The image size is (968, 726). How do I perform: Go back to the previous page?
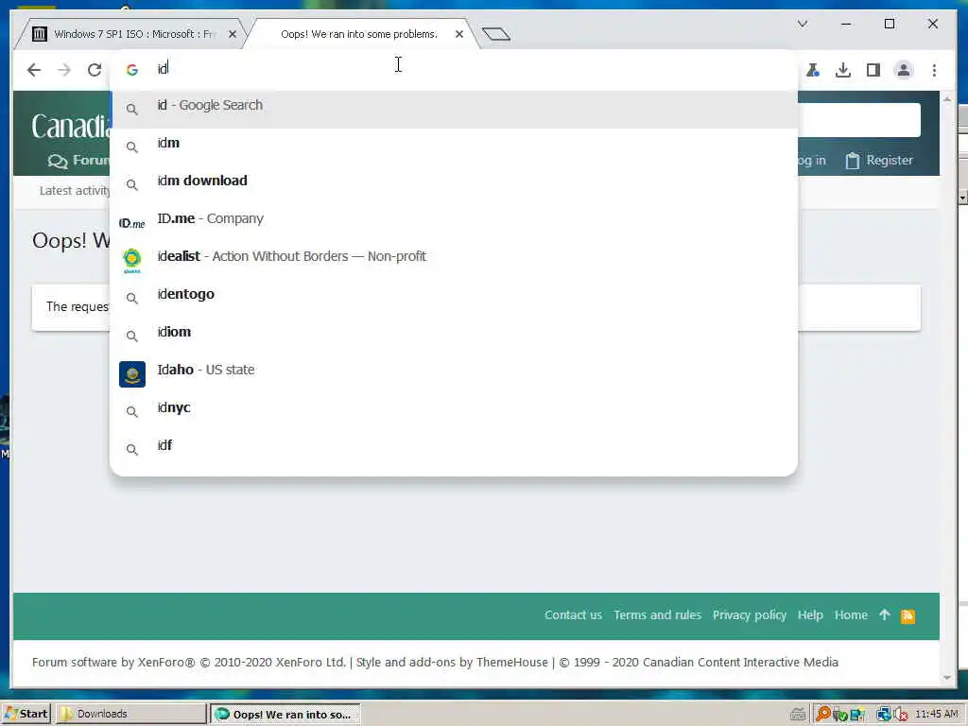pos(34,70)
